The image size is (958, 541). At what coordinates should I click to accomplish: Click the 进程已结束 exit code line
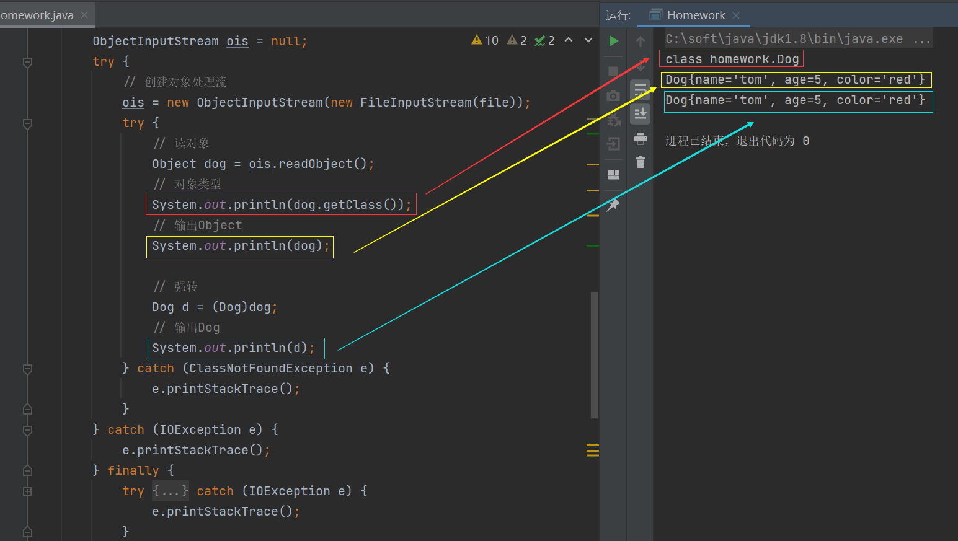click(737, 141)
